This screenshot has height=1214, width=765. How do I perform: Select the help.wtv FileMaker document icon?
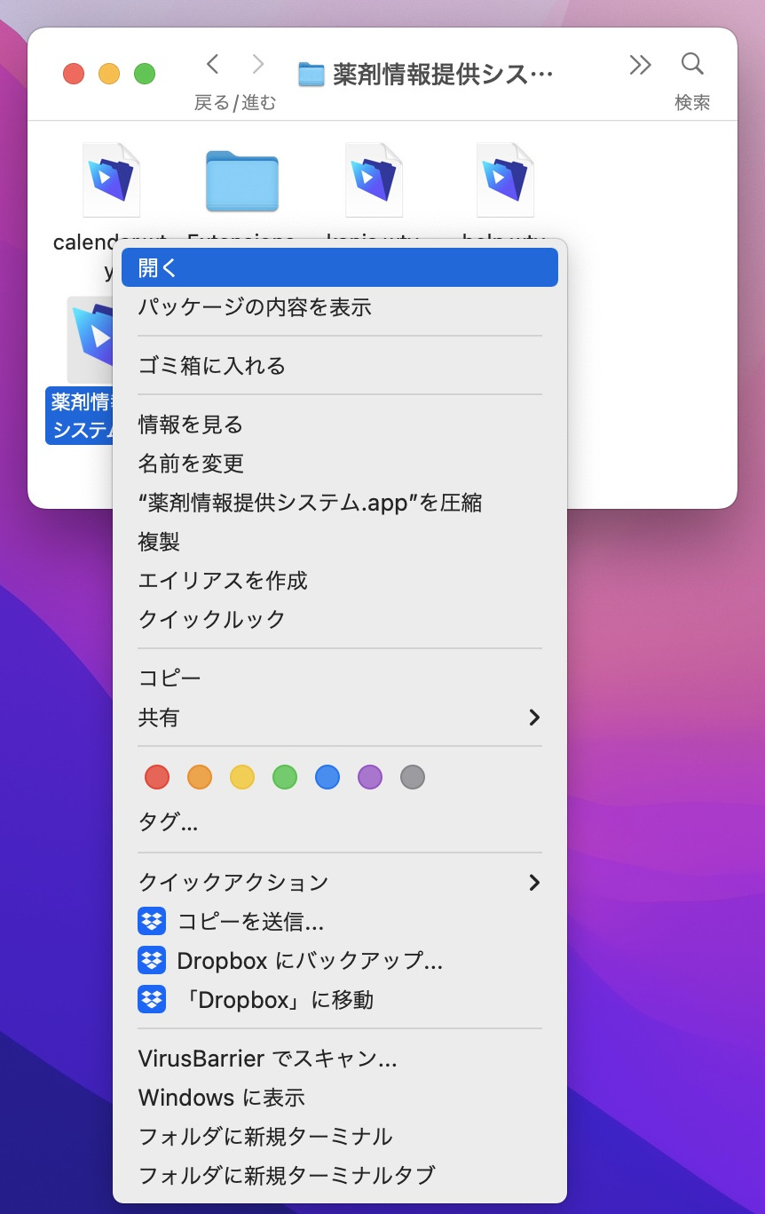coord(505,178)
